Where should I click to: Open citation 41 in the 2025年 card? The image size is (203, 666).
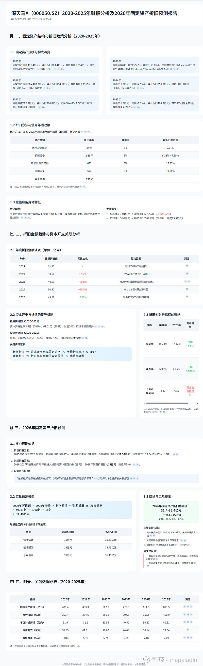(138, 107)
